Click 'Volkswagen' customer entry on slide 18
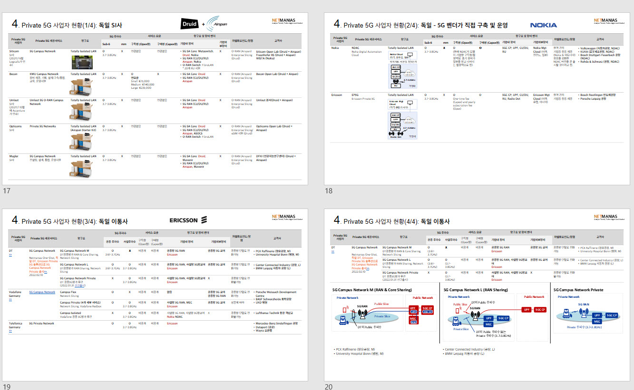This screenshot has height=390, width=634. click(599, 48)
